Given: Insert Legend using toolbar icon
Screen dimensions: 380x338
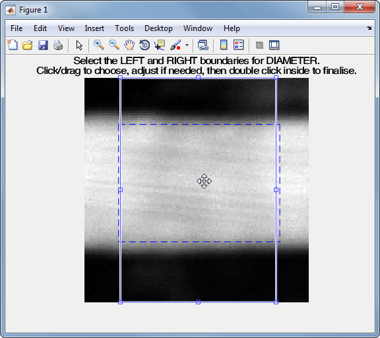Looking at the screenshot, I should click(x=239, y=45).
